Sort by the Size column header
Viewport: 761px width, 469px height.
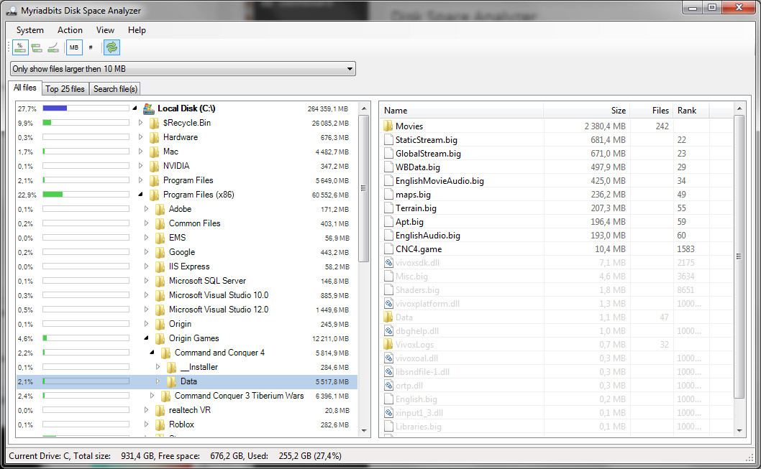coord(585,111)
